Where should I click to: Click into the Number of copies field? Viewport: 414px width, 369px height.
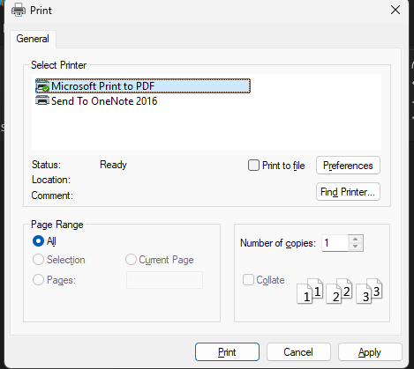pos(335,243)
